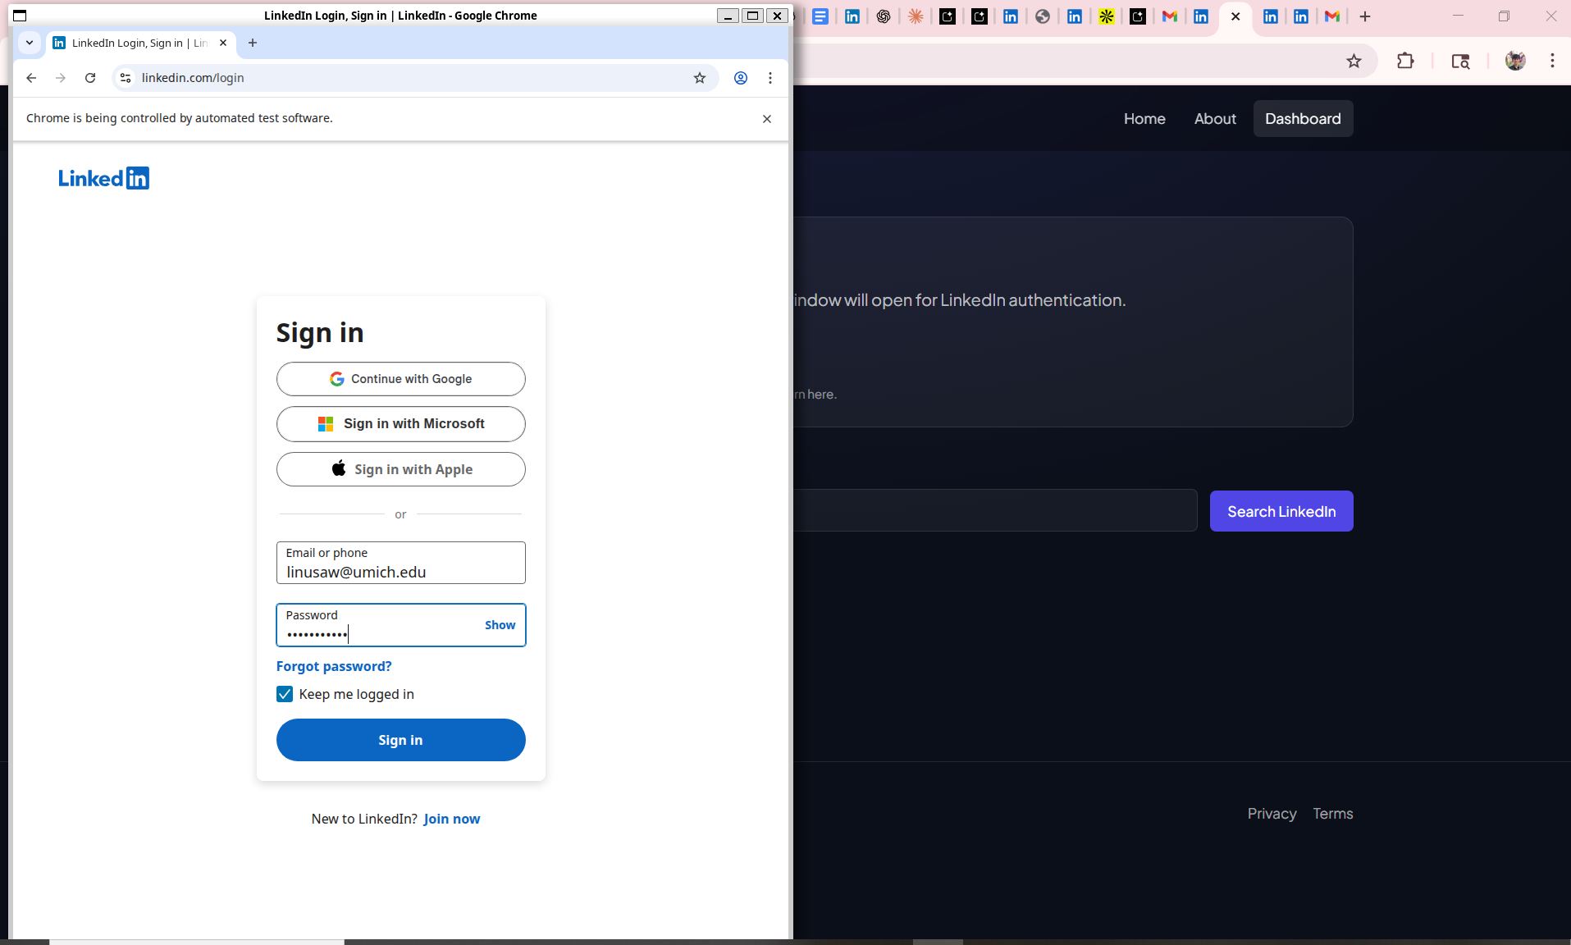1571x945 pixels.
Task: Click profile avatar in background browser
Action: click(1515, 61)
